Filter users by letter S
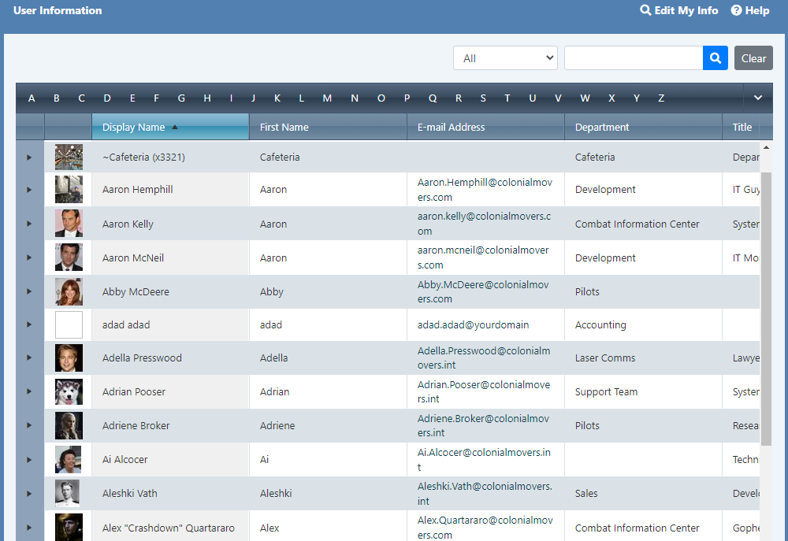 pos(483,98)
